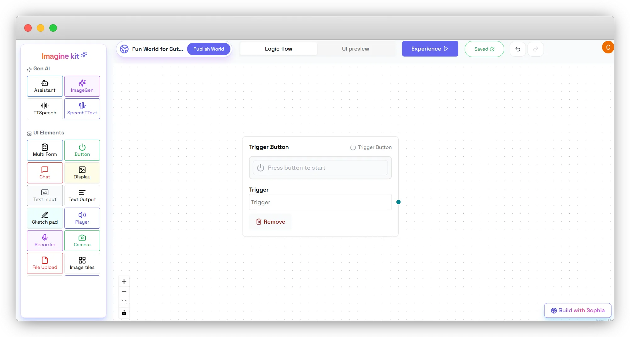Start the Experience playback
This screenshot has height=337, width=630.
(x=430, y=49)
